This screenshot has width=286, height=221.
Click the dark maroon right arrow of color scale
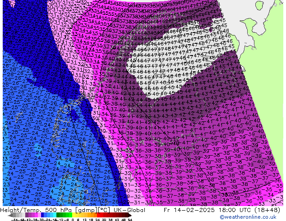(130, 215)
